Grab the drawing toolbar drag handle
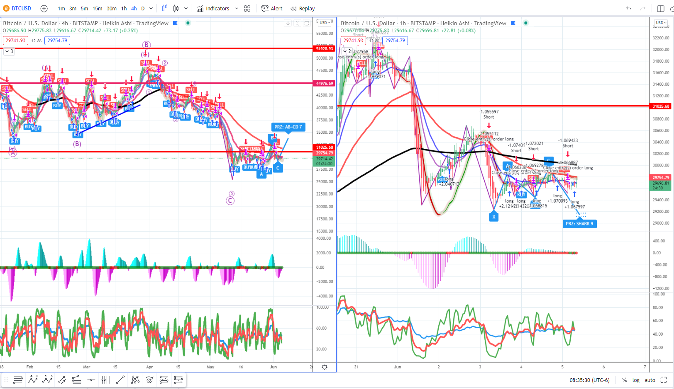This screenshot has height=389, width=674. pos(6,379)
